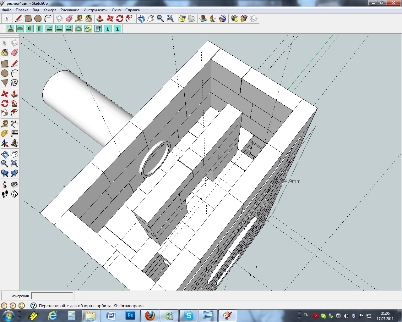Activate the Follow Me tool
This screenshot has height=322, width=402.
(x=14, y=103)
